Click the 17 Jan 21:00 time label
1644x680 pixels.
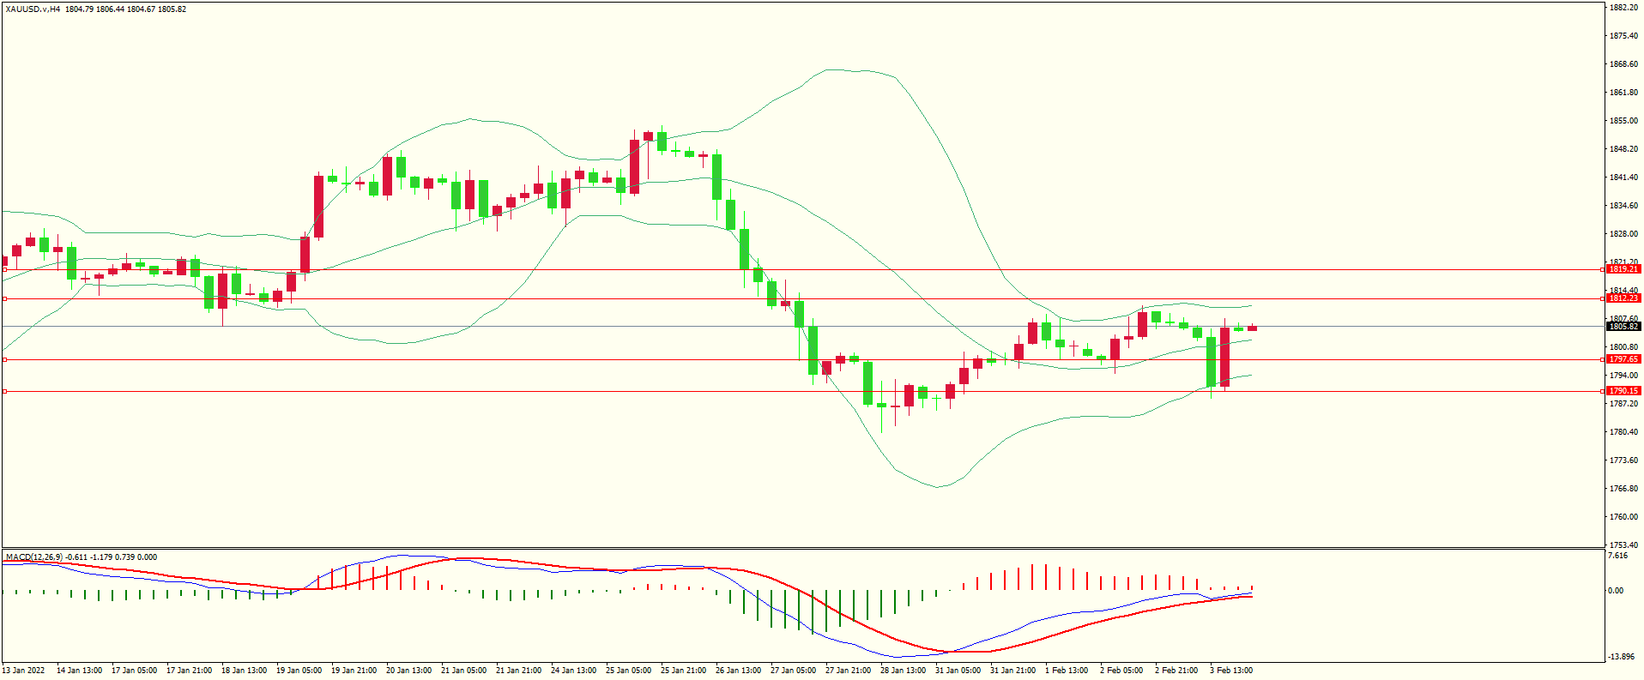click(x=189, y=671)
